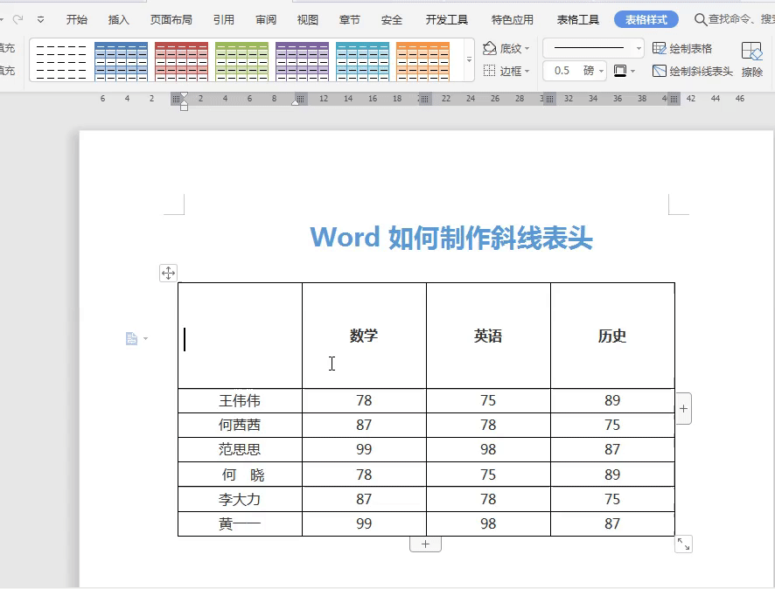
Task: Apply the plain black dashed table style
Action: (x=61, y=61)
